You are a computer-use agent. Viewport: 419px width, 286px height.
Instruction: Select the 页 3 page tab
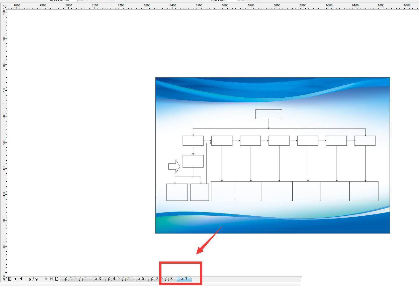pyautogui.click(x=97, y=279)
